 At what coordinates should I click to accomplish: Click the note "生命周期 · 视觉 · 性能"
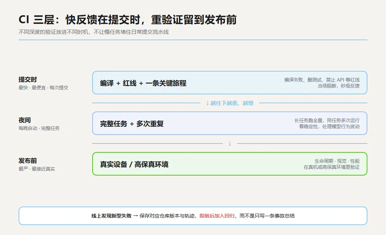pyautogui.click(x=337, y=161)
